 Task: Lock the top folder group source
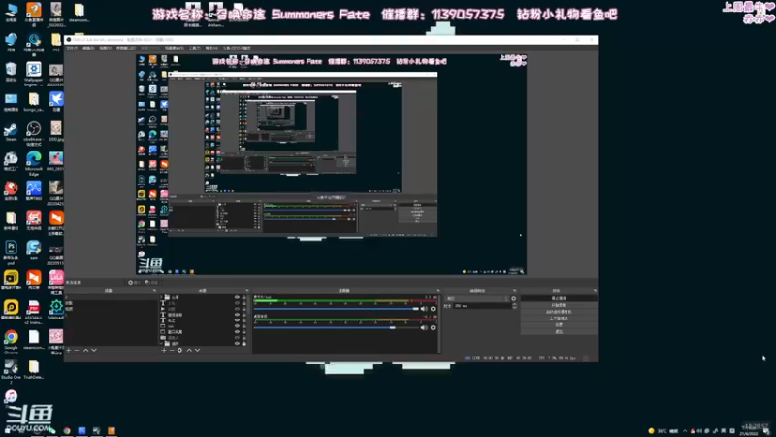pyautogui.click(x=244, y=297)
